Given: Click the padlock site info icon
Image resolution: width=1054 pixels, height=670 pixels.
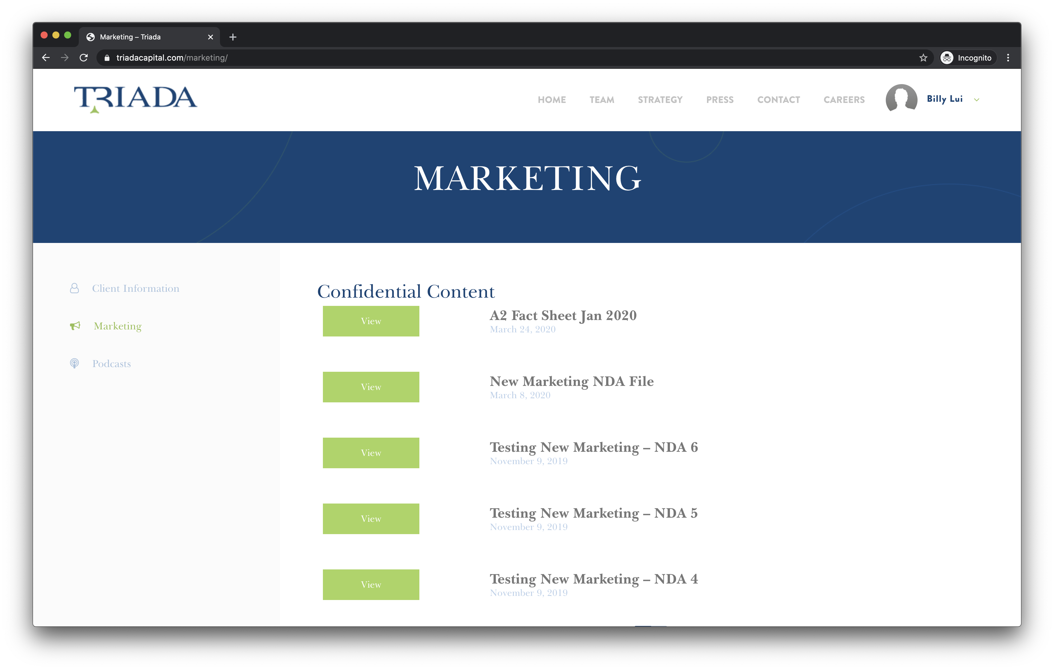Looking at the screenshot, I should (107, 58).
